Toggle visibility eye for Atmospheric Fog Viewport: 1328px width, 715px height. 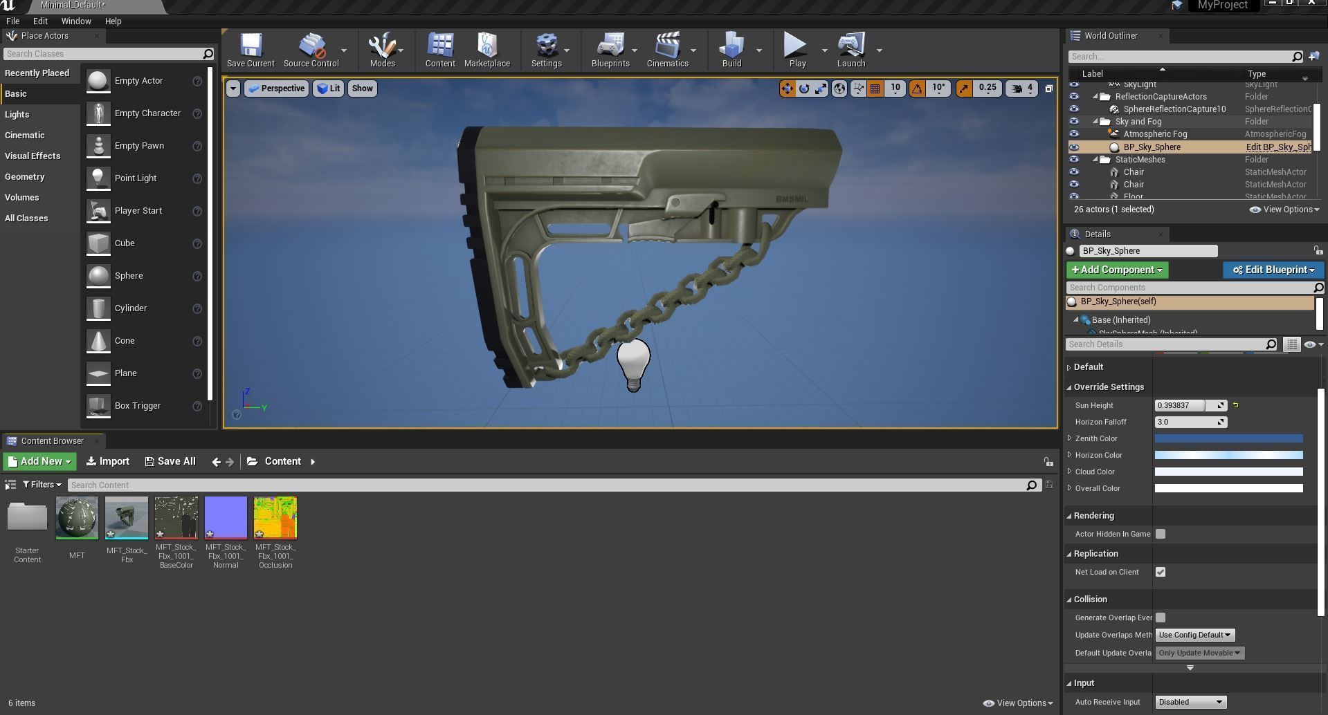click(x=1074, y=134)
